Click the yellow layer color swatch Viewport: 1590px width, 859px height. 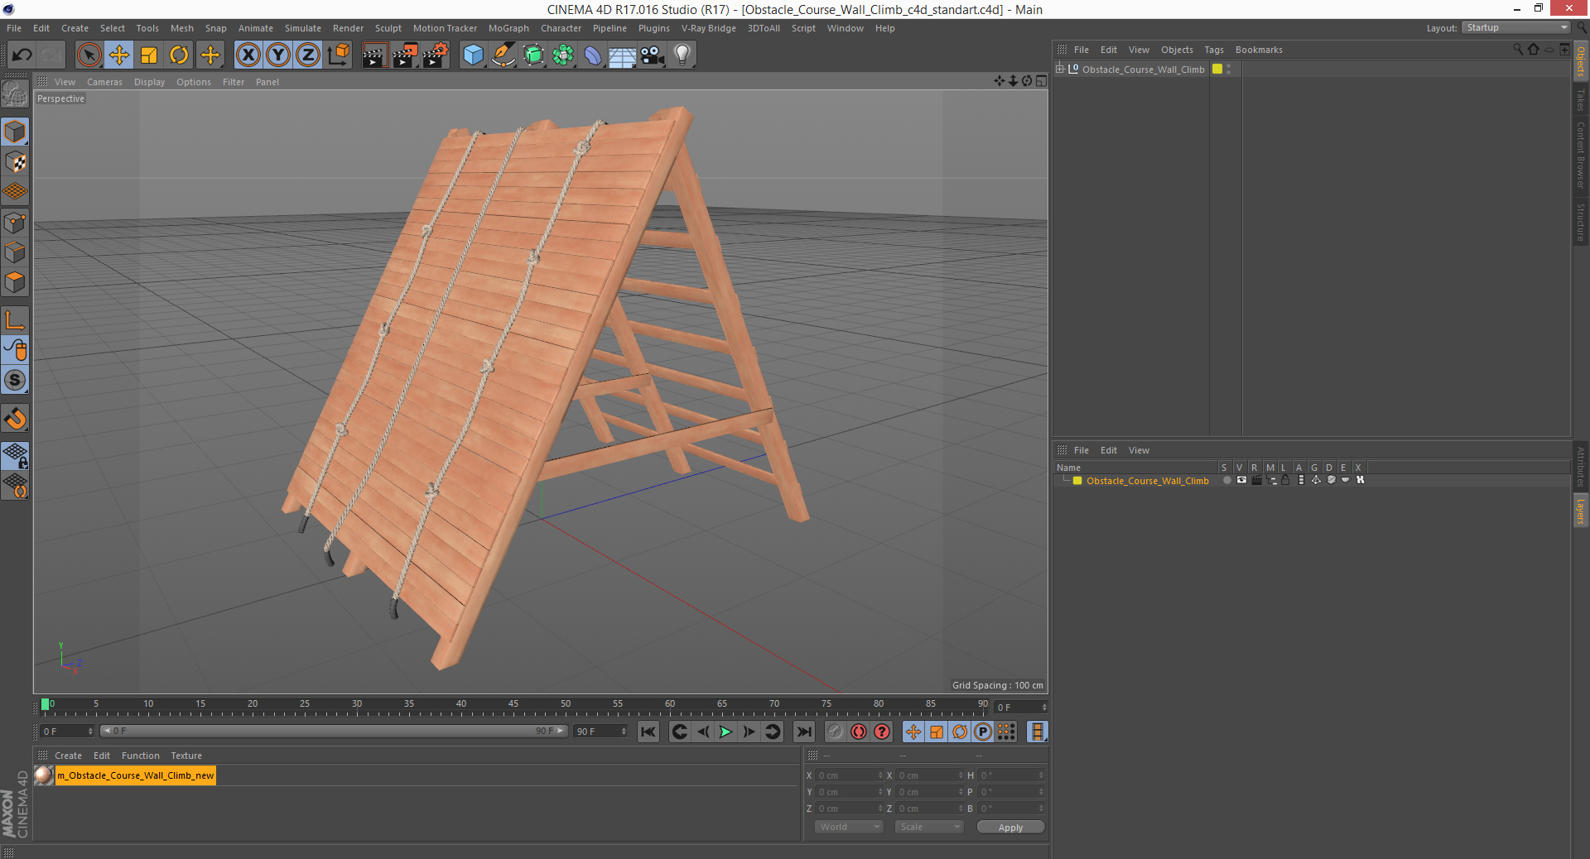coord(1077,481)
